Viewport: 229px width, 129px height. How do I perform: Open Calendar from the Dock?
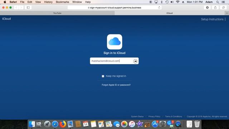coord(86,124)
